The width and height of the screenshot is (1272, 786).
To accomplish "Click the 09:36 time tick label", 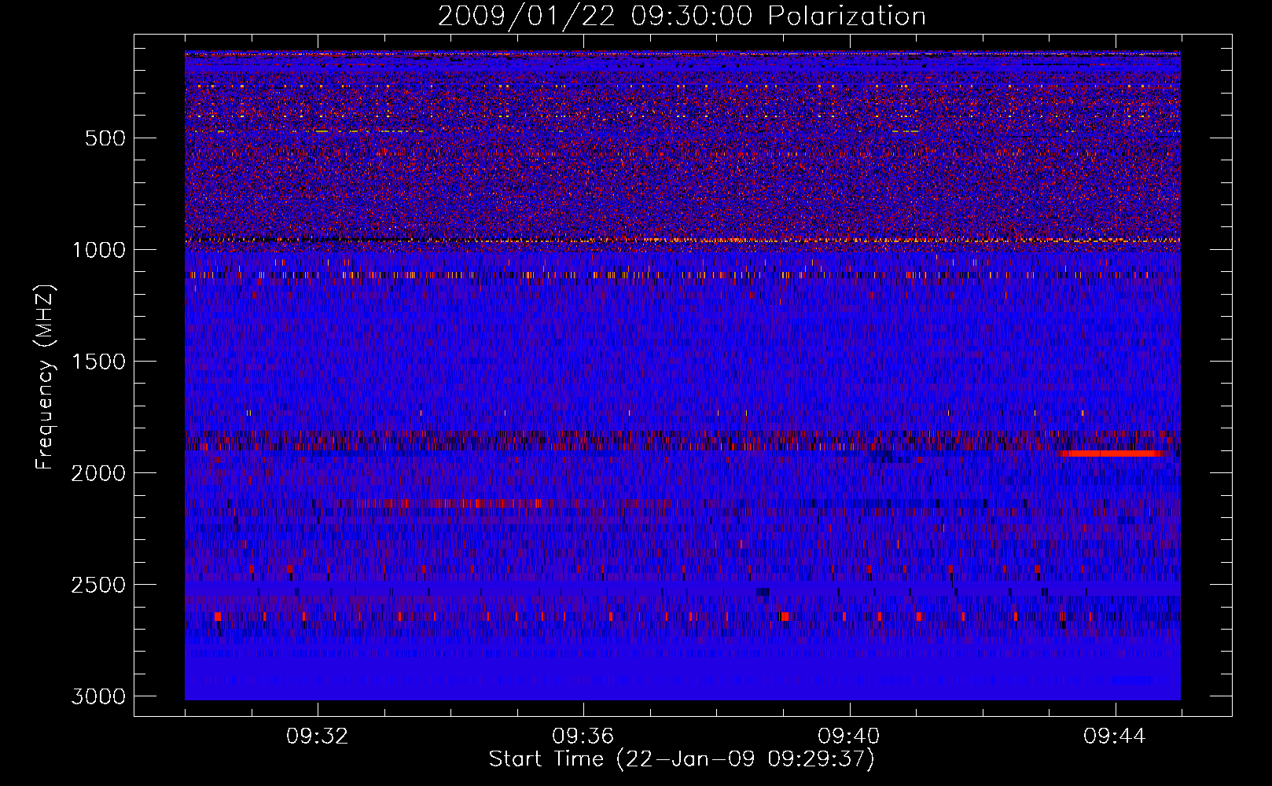I will click(583, 736).
